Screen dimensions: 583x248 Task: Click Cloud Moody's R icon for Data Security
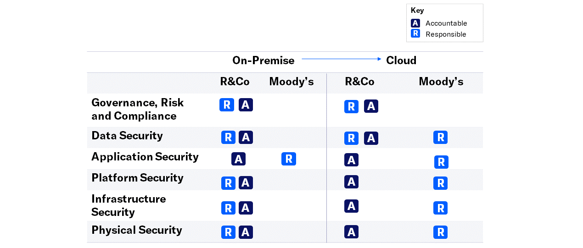pos(440,137)
